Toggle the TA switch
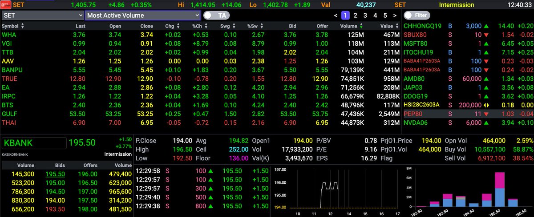The image size is (534, 217). 216,15
